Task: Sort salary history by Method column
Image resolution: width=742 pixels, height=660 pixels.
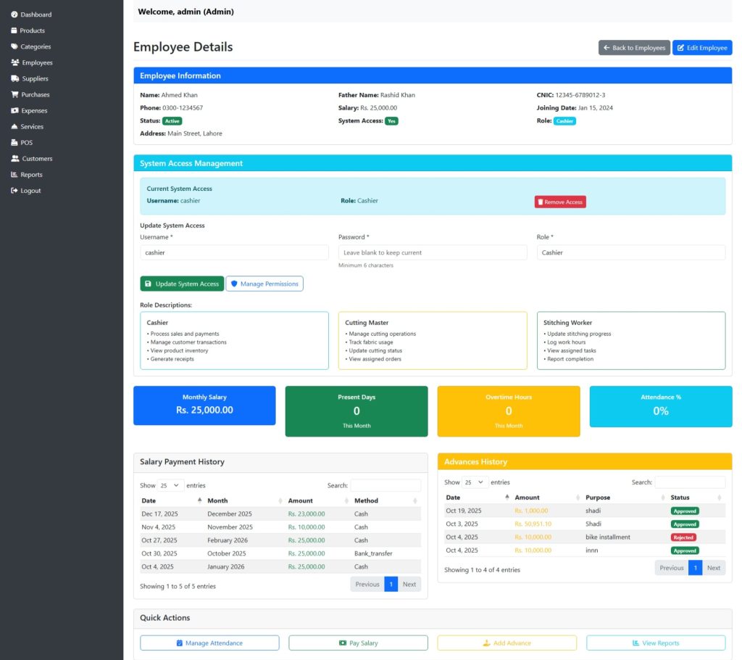Action: click(x=384, y=500)
